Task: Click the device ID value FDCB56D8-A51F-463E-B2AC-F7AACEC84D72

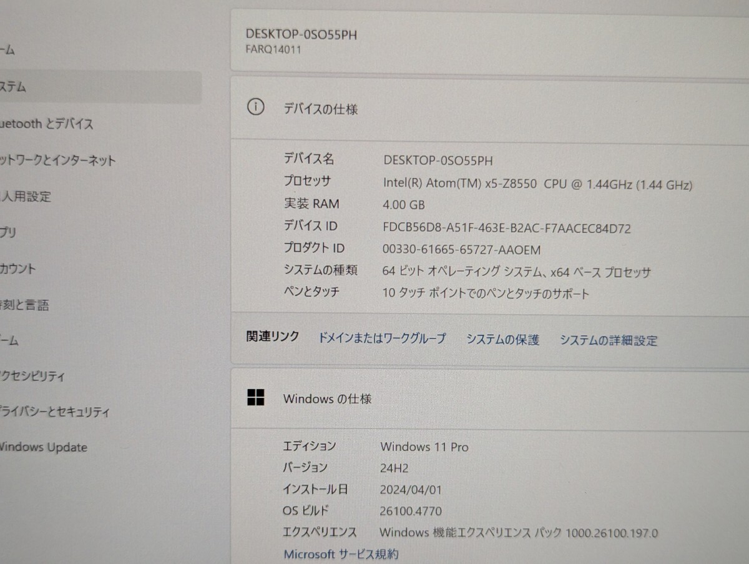Action: tap(507, 228)
